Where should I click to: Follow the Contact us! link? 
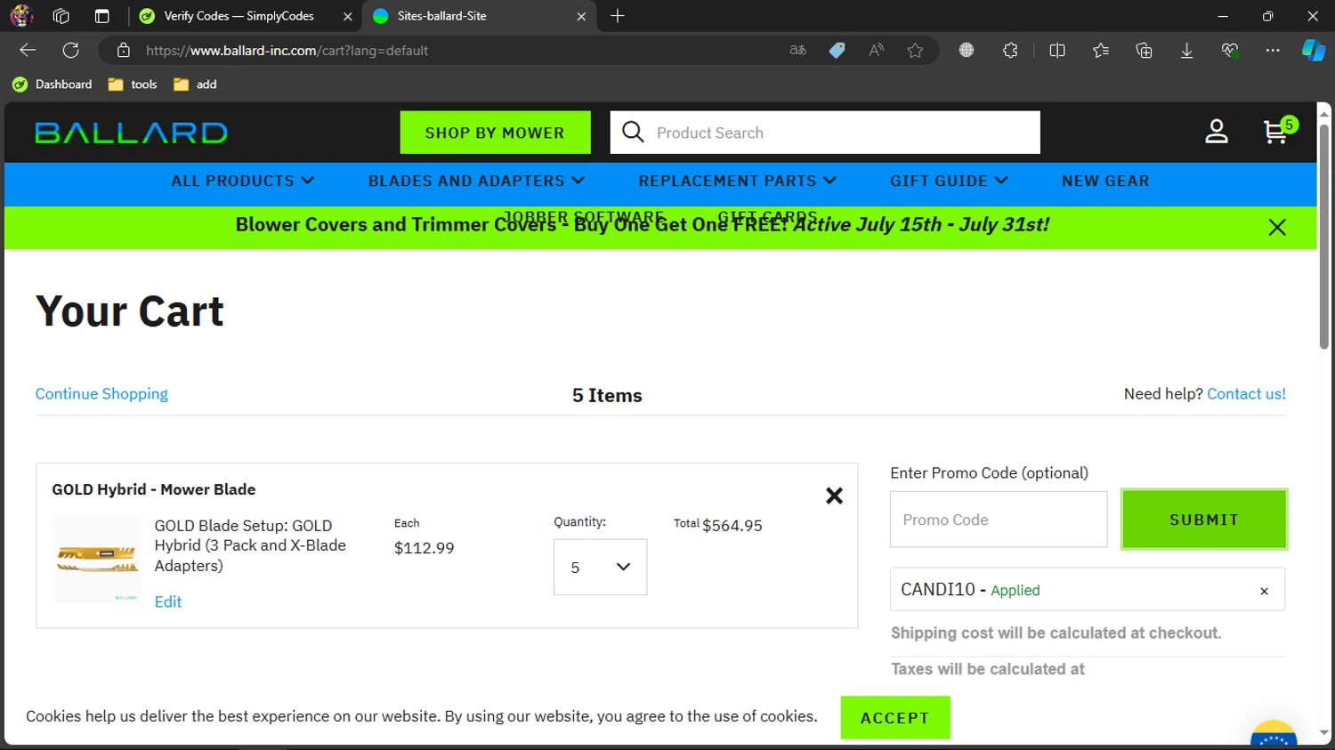pos(1246,394)
